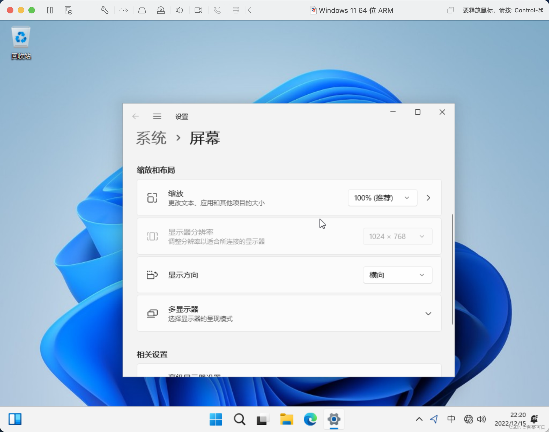Open the VM snapshot icon

68,10
